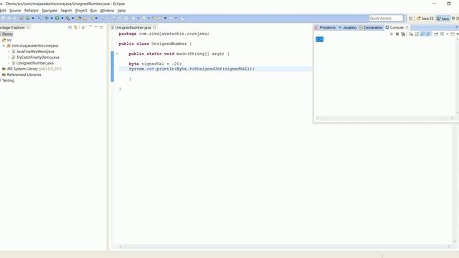Switch to the Problems tab
The width and height of the screenshot is (459, 258).
(x=325, y=27)
